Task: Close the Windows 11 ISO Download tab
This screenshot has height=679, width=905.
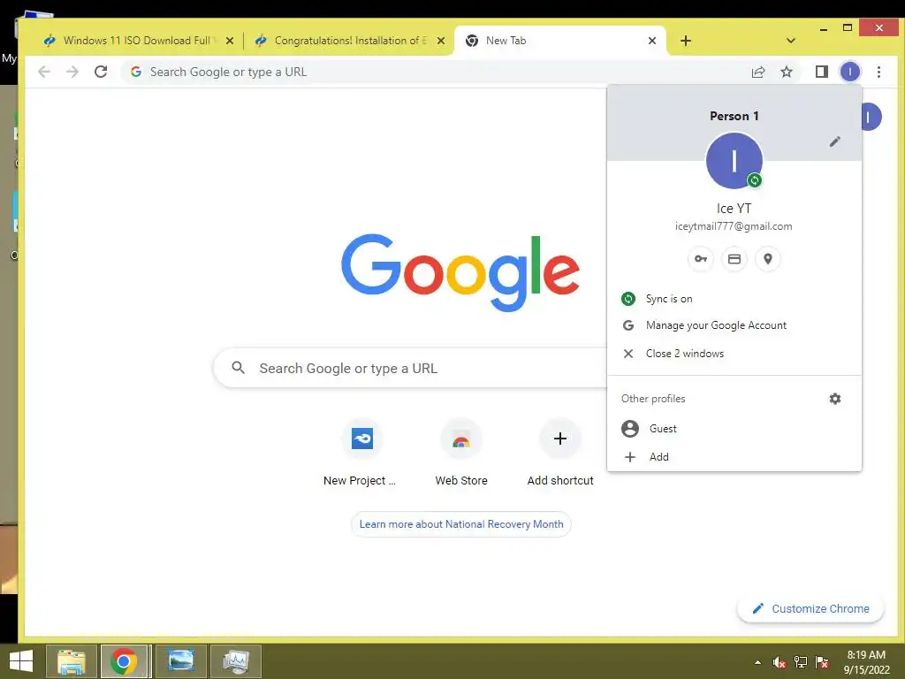Action: click(x=230, y=41)
